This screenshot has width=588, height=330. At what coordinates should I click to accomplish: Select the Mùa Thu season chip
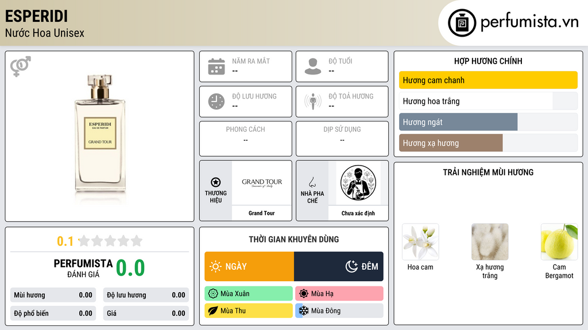pyautogui.click(x=249, y=311)
